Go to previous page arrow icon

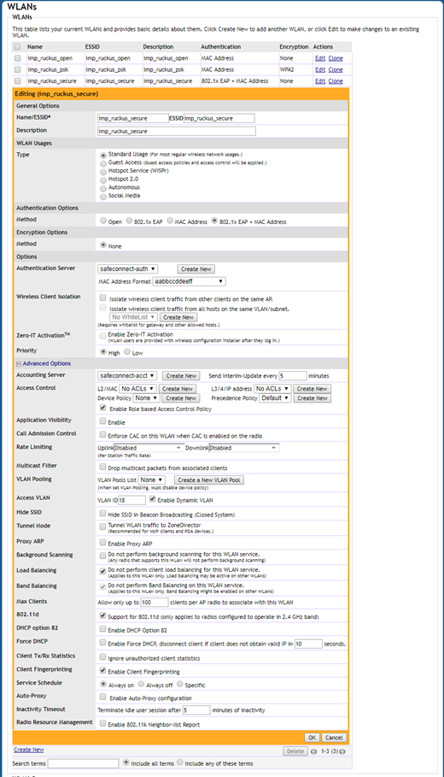[x=314, y=751]
